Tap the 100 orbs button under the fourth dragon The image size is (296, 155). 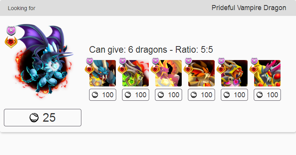(201, 95)
